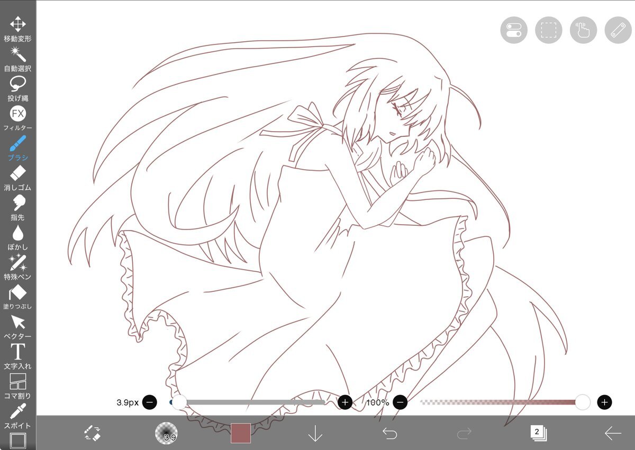Select the ブラシ brush tool
The image size is (635, 450).
[x=18, y=148]
